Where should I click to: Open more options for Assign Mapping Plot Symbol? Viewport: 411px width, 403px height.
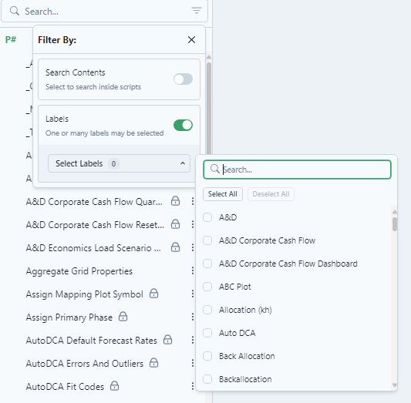tap(193, 294)
